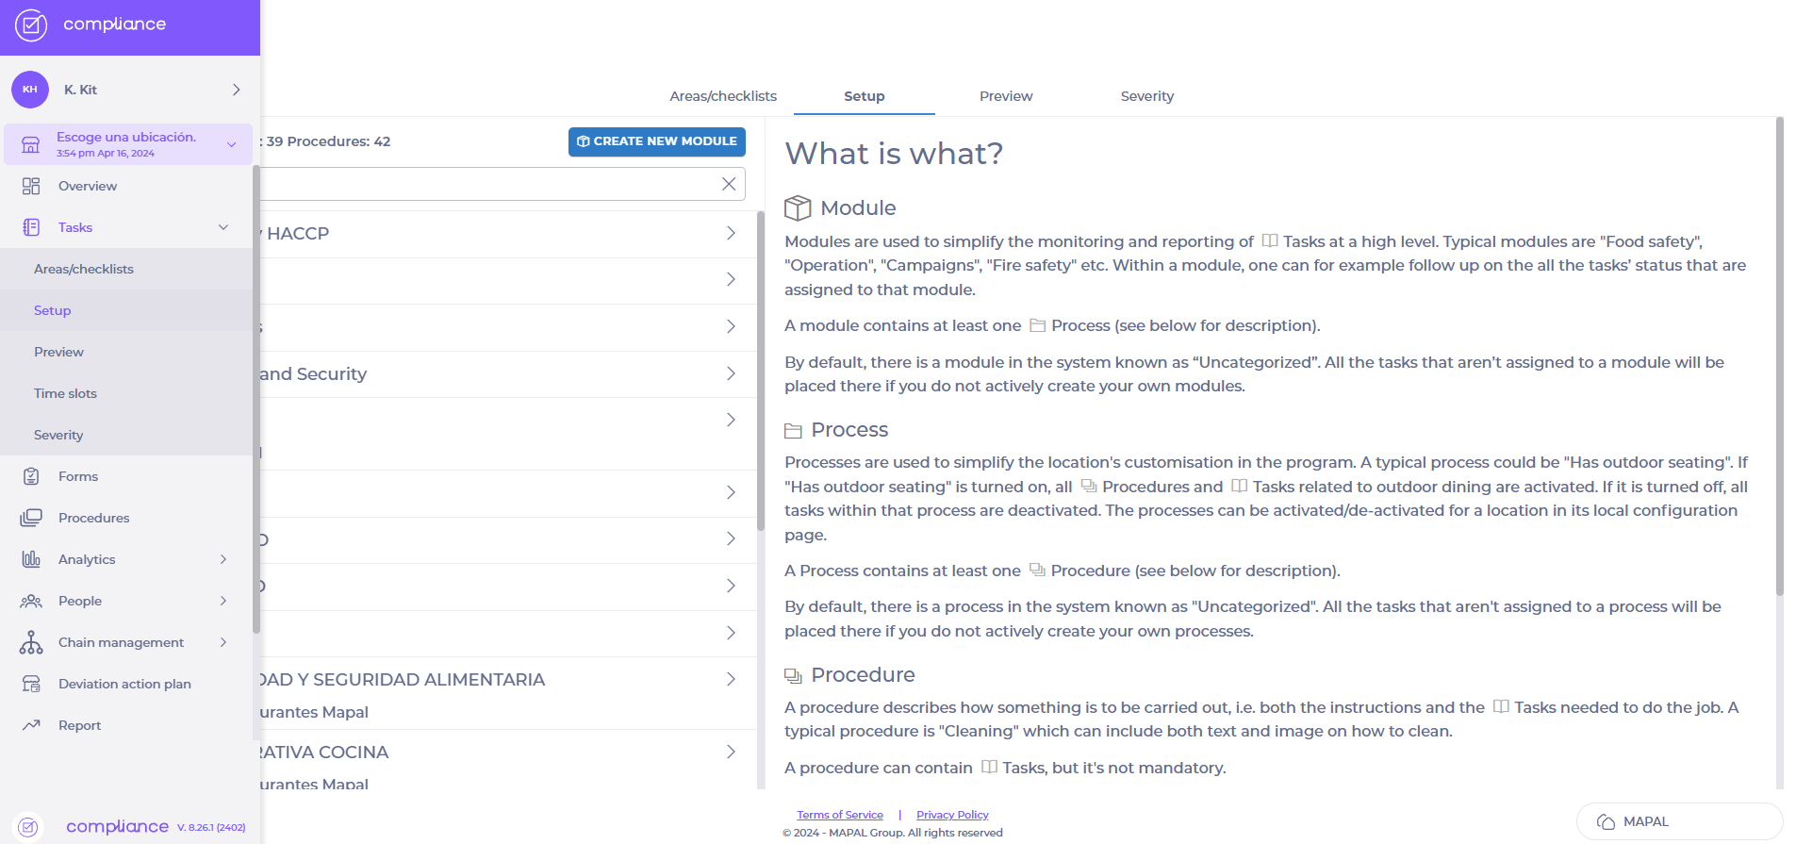The height and width of the screenshot is (844, 1796).
Task: Switch to the Preview top tab
Action: [x=1006, y=96]
